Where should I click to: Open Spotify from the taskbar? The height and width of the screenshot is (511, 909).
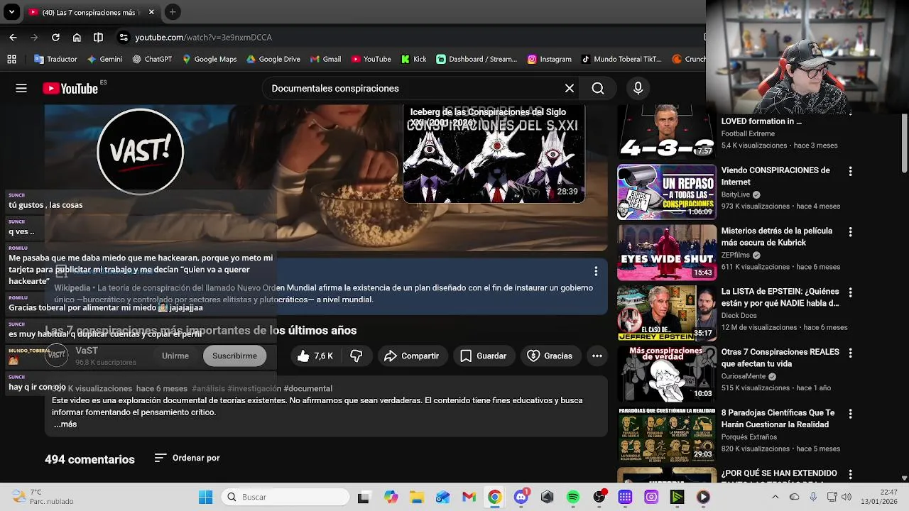[x=573, y=497]
